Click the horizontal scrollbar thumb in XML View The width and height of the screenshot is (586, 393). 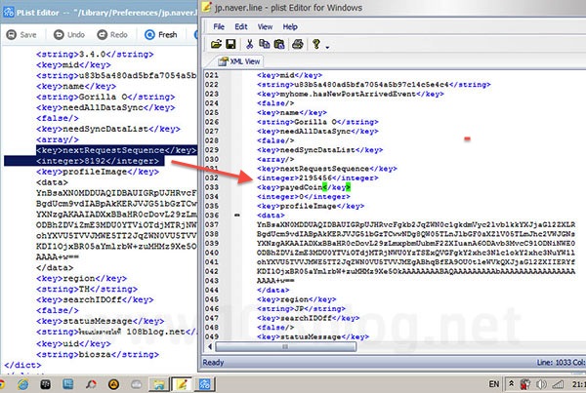286,347
